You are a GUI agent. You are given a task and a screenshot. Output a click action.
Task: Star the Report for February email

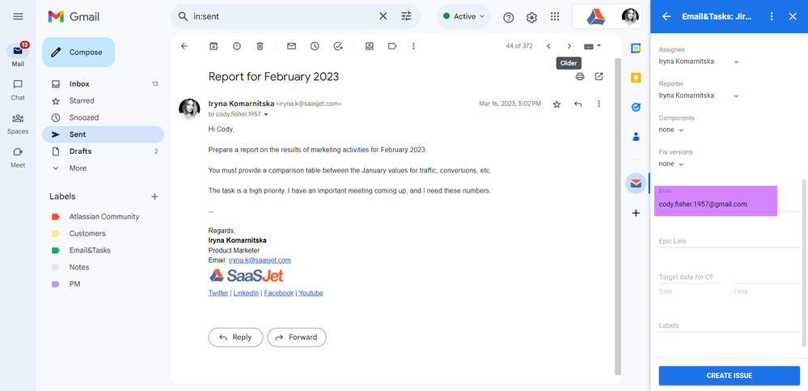click(556, 104)
